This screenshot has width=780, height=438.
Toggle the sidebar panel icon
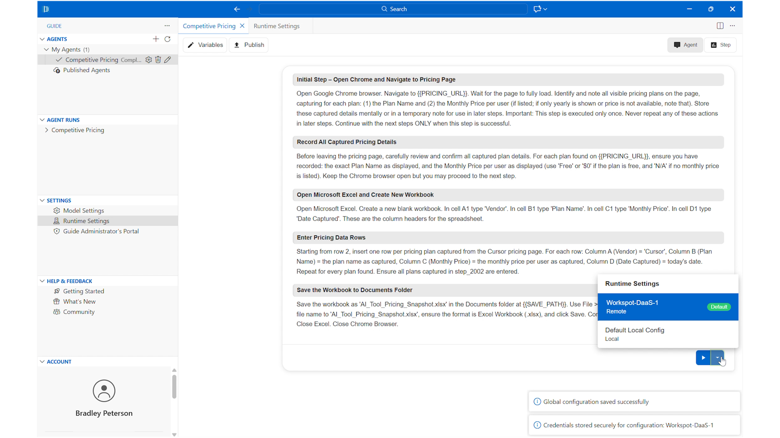[46, 9]
